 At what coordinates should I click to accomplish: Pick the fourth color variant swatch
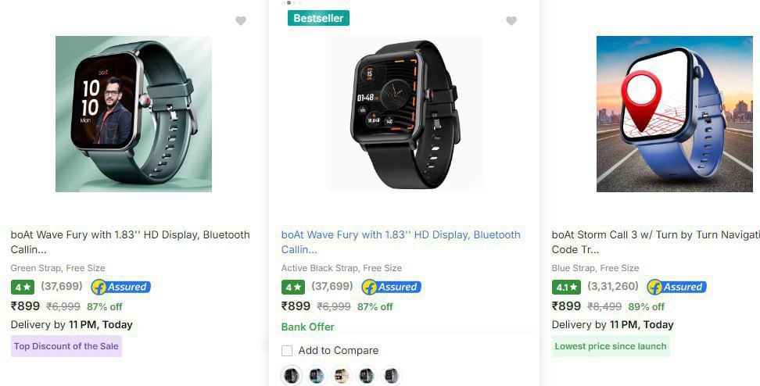click(x=367, y=376)
